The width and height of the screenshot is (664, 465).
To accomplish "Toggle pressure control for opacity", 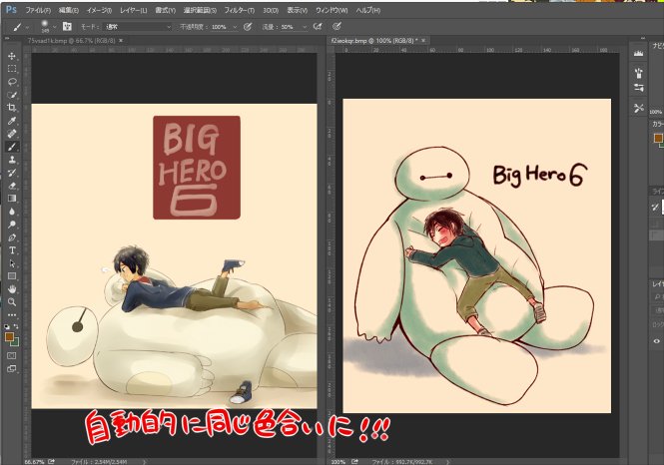I will tap(248, 27).
